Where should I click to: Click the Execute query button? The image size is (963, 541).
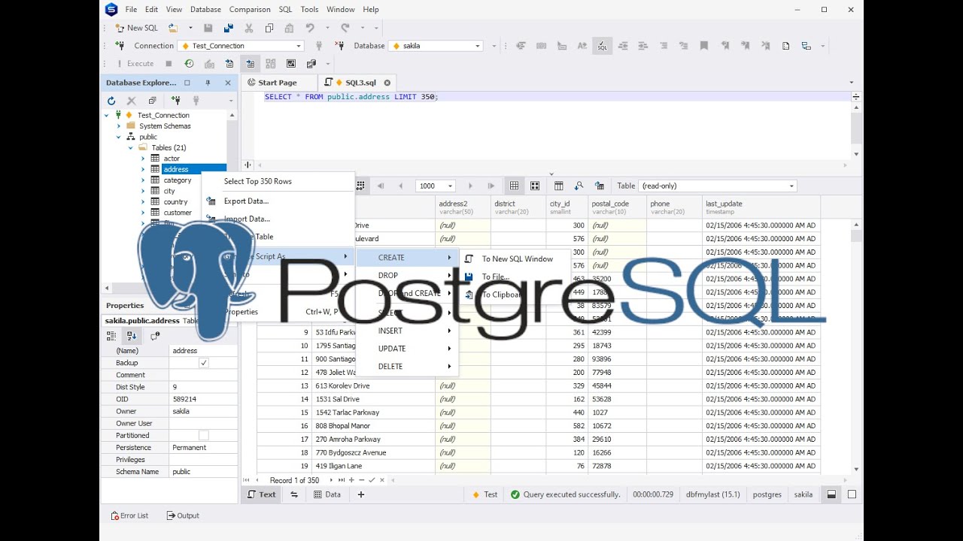[135, 64]
